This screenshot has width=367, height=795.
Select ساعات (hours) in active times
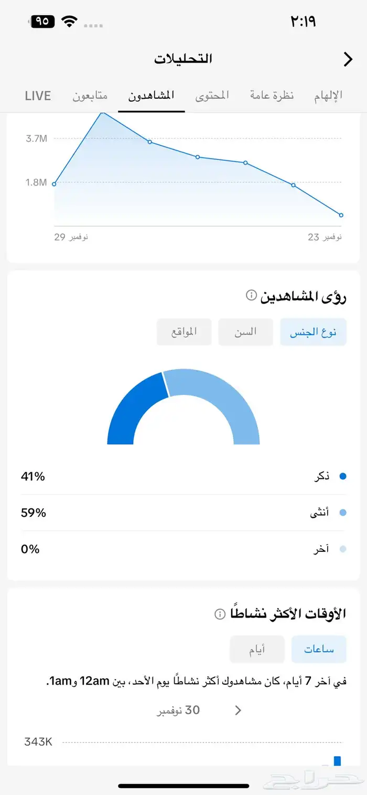tap(319, 649)
